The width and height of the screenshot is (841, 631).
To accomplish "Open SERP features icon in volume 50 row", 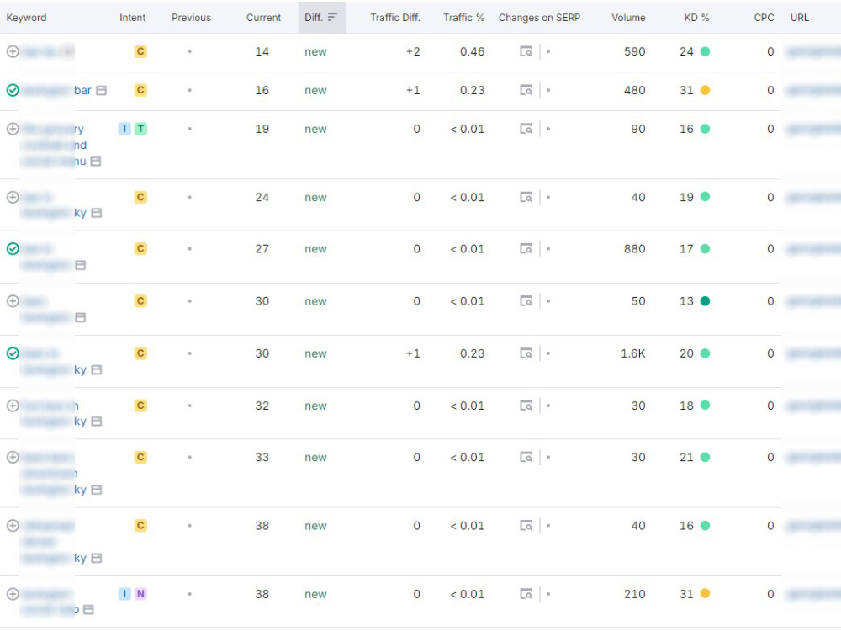I will (81, 318).
